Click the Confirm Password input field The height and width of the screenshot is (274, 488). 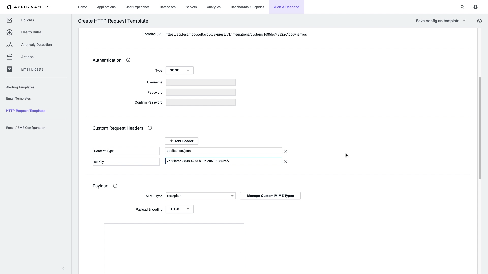click(x=201, y=102)
